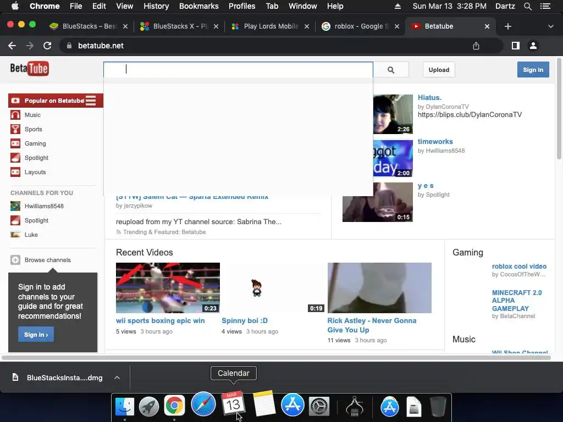Open wii sports boxing thumbnail
Screen dimensions: 563x422
168,288
